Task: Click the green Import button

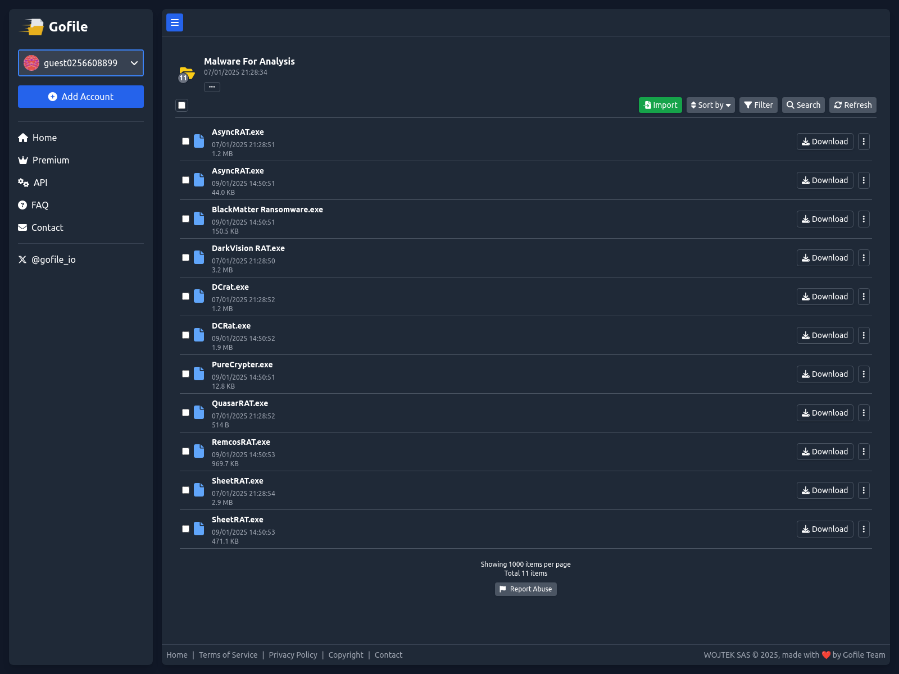Action: point(660,105)
